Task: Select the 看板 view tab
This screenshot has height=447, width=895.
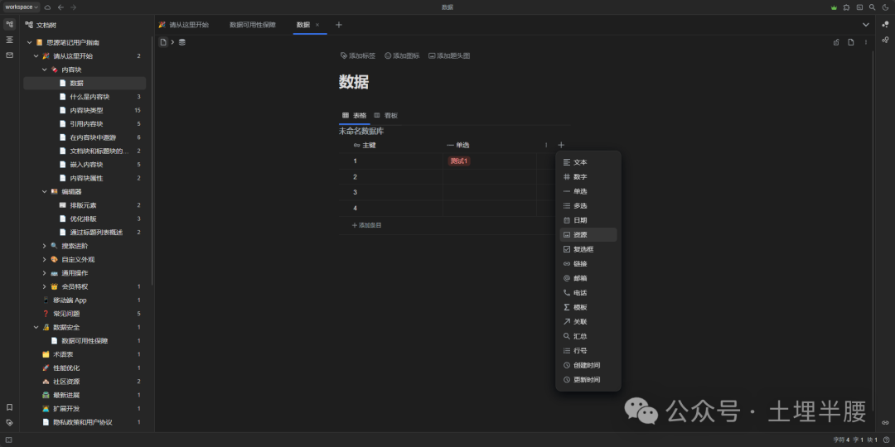Action: [386, 115]
